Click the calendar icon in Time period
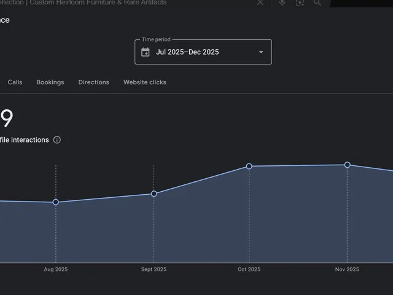 pos(146,52)
